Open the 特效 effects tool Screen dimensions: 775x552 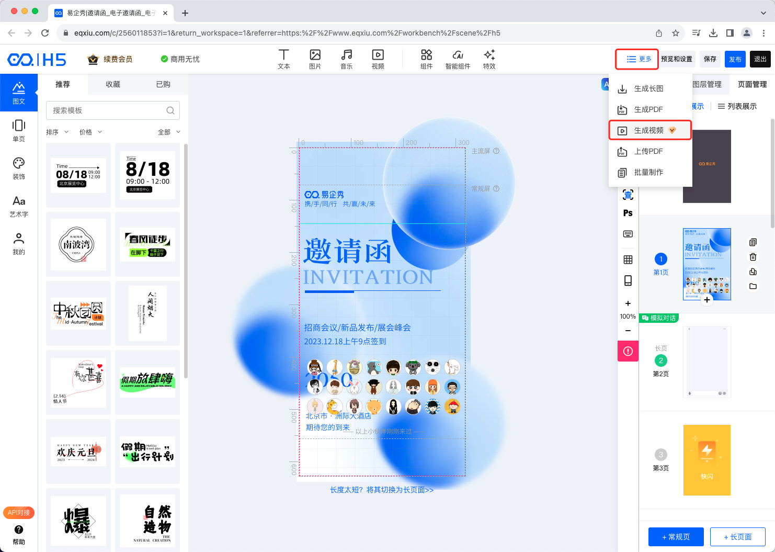click(489, 59)
